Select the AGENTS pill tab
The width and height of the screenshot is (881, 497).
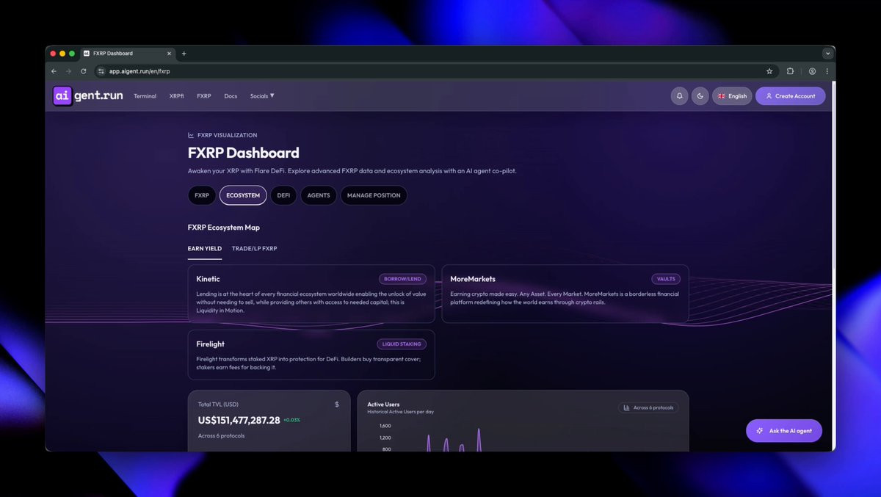coord(319,195)
